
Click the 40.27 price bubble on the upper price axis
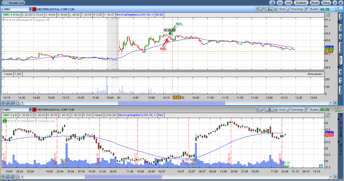click(x=329, y=51)
